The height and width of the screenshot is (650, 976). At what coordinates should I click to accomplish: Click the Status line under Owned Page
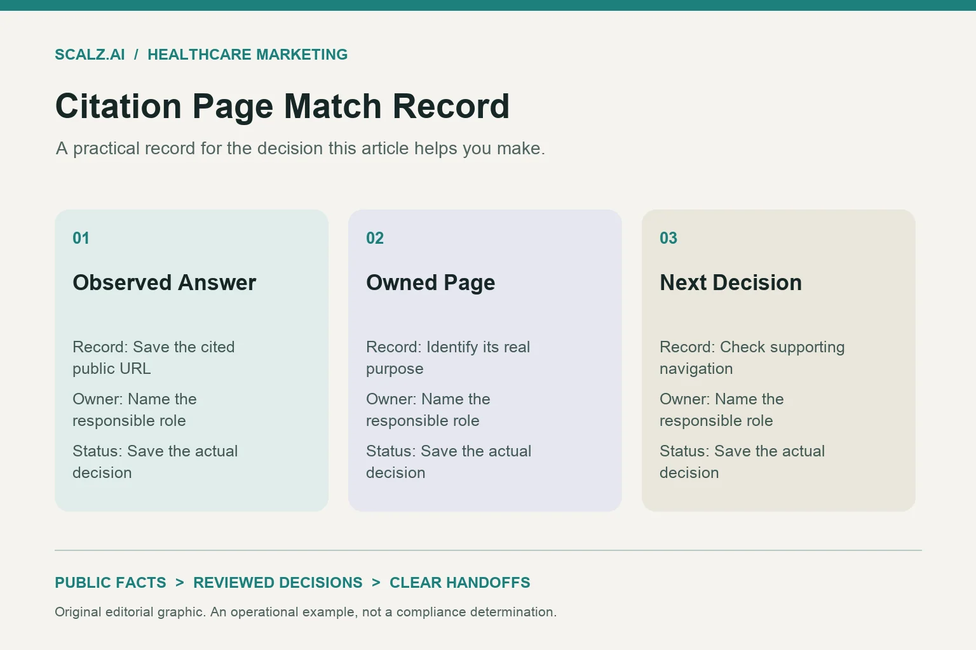pos(449,461)
